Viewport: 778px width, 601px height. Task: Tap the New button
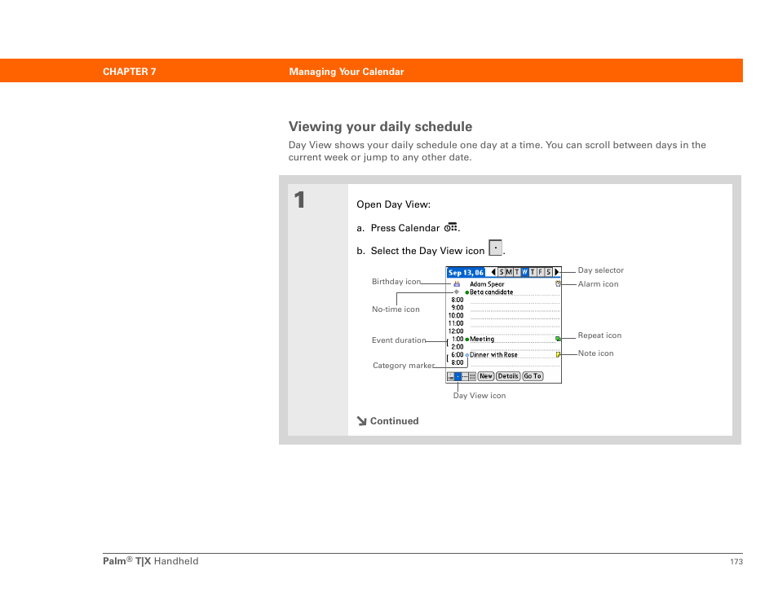[486, 376]
